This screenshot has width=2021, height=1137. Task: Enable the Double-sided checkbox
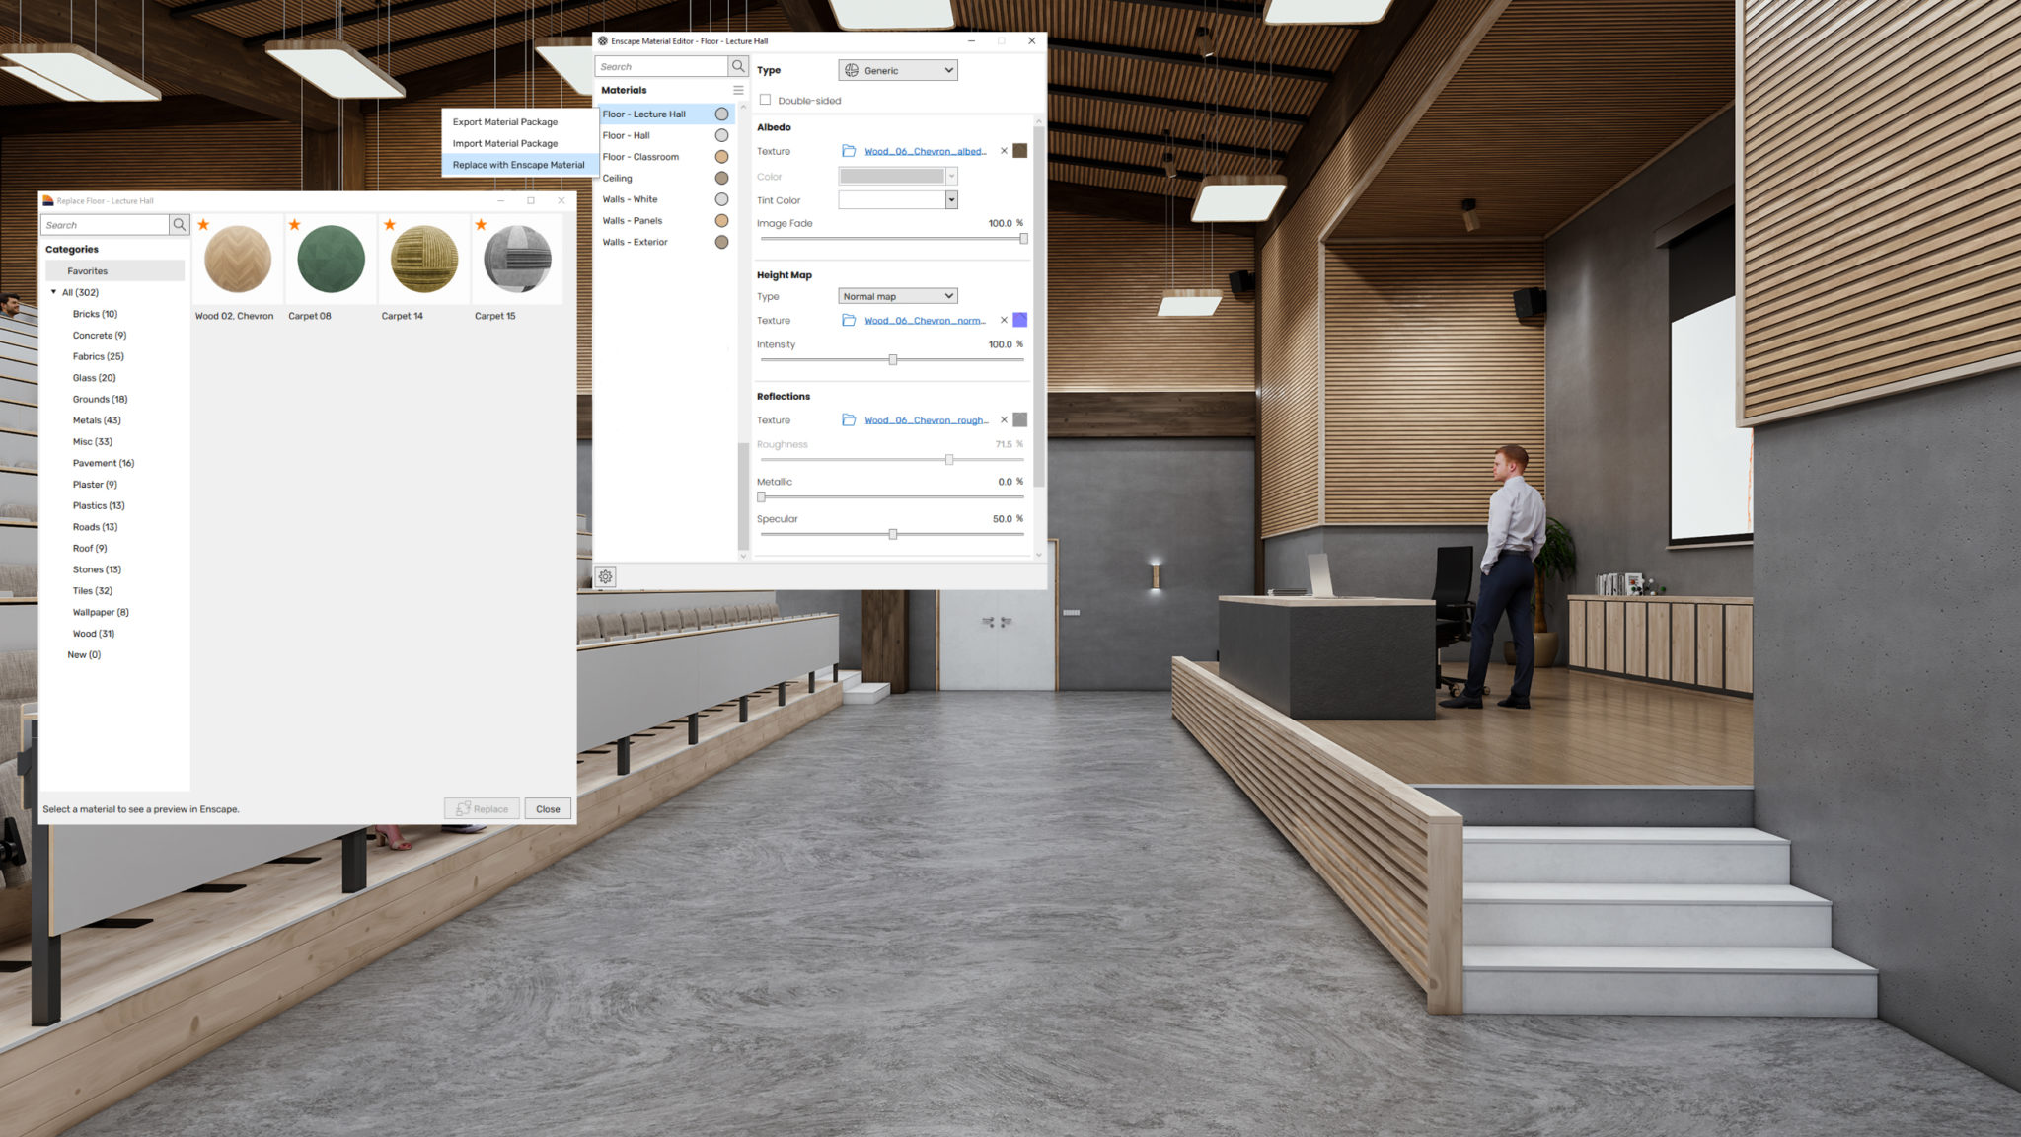point(766,100)
